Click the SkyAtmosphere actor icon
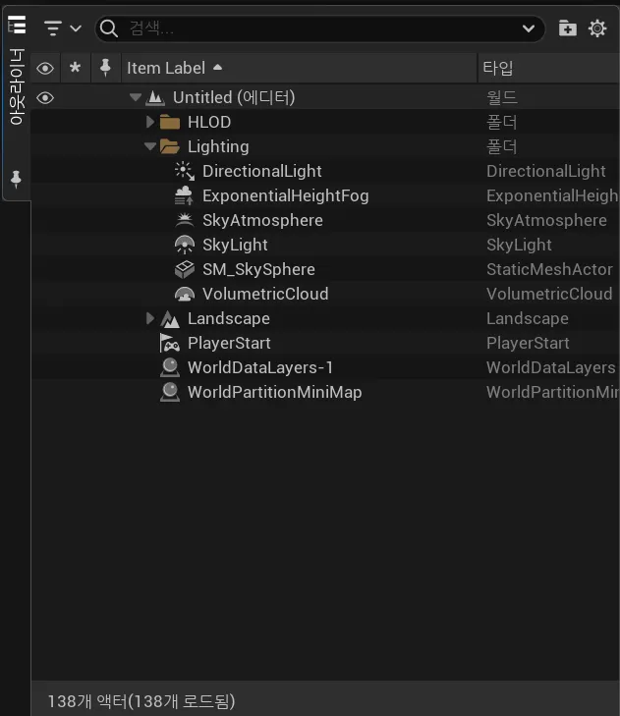Image resolution: width=620 pixels, height=716 pixels. click(x=184, y=220)
